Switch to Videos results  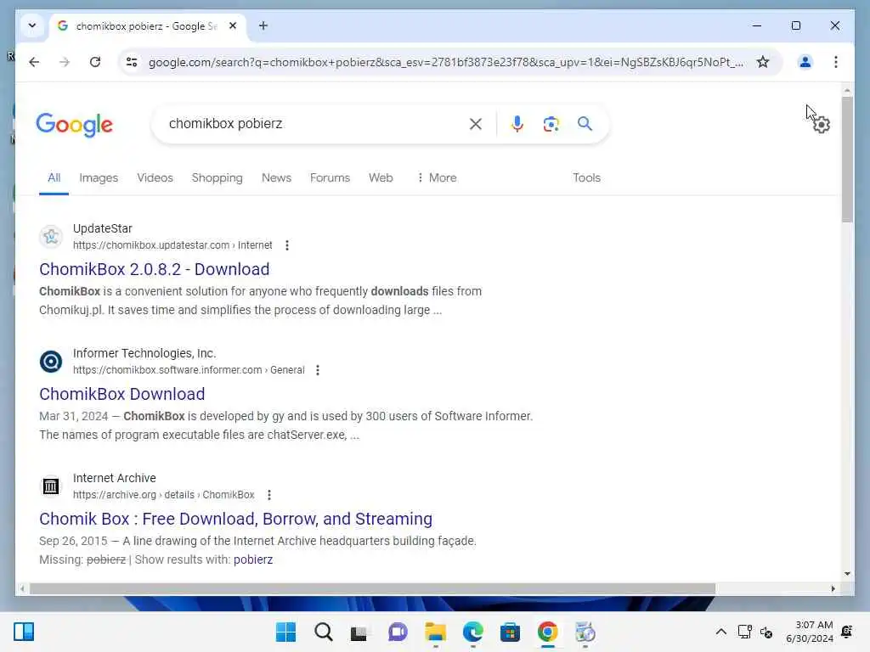coord(155,178)
